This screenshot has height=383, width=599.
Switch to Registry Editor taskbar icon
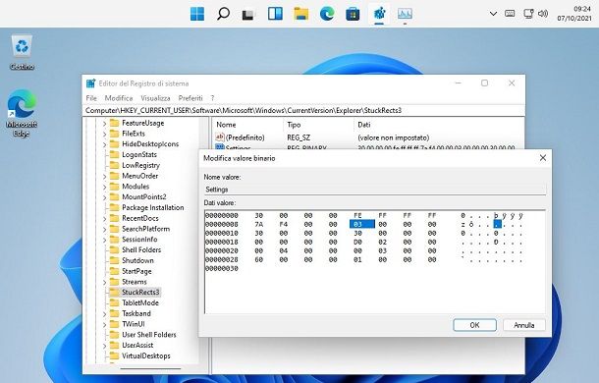(x=379, y=14)
